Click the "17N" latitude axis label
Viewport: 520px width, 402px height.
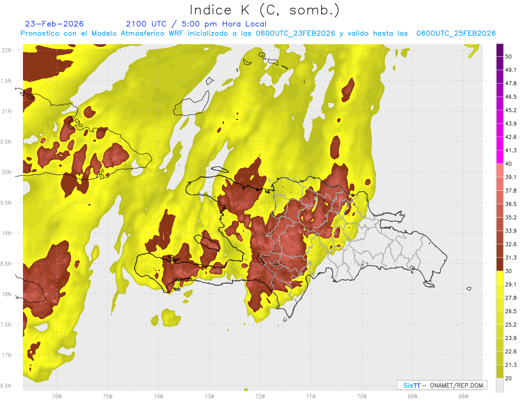click(7, 355)
